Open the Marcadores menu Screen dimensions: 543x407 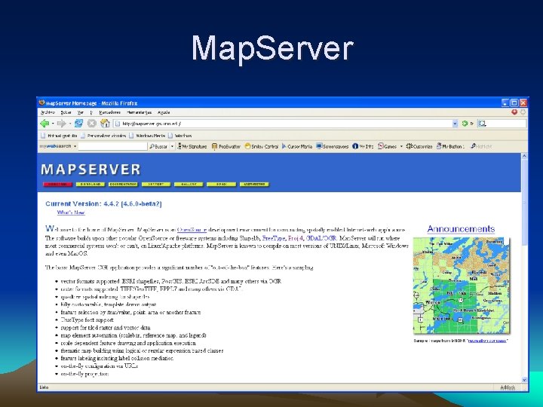coord(109,112)
